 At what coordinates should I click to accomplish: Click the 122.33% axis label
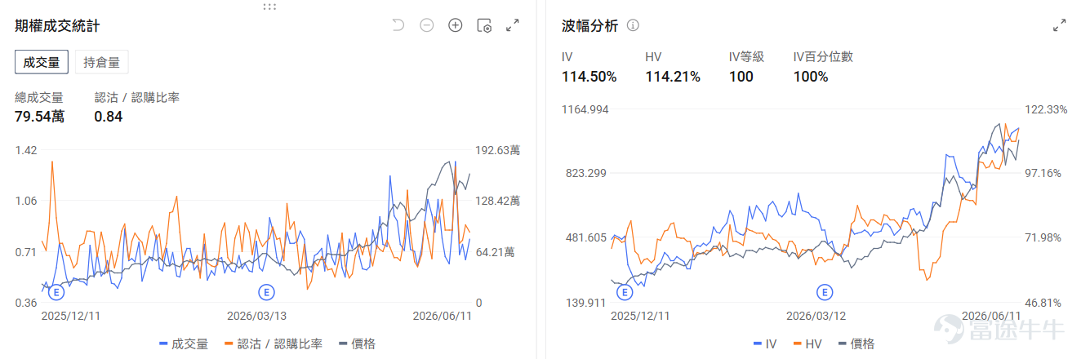(1045, 109)
